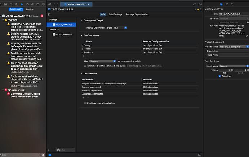Open the debug navigator icon
249x157 pixels.
(32, 4)
